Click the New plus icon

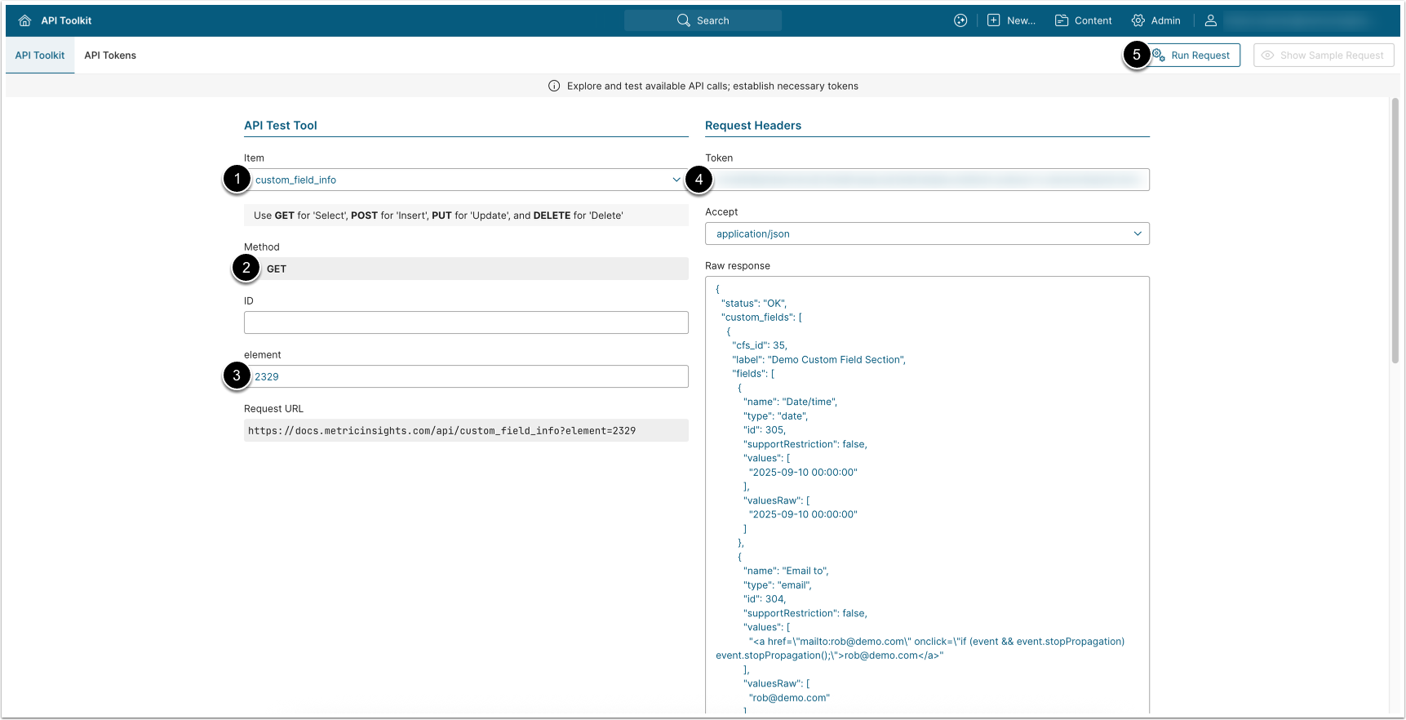tap(993, 20)
